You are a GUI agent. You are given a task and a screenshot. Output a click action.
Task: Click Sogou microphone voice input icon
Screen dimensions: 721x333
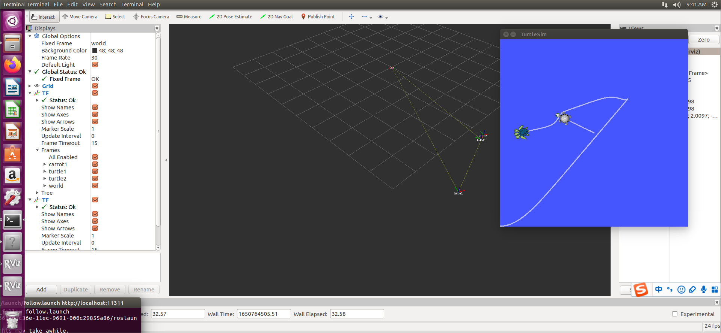click(703, 290)
